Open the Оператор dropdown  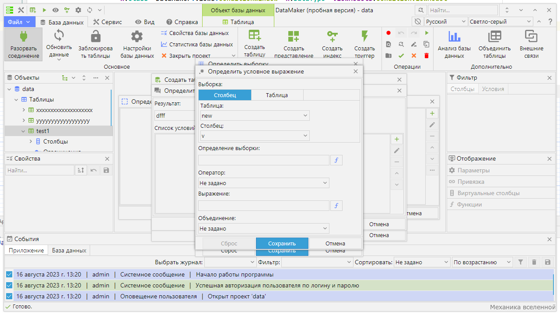coord(264,183)
